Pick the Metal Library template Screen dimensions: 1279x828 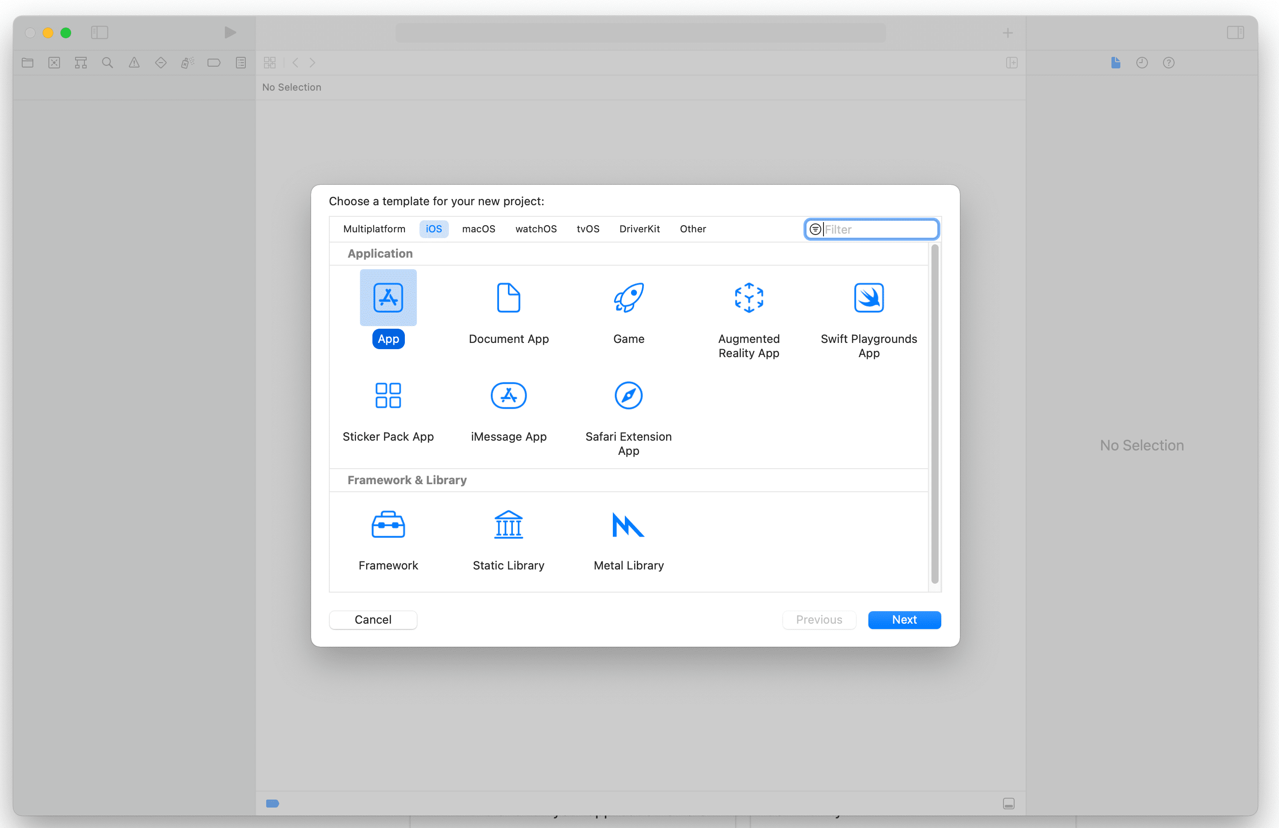(628, 525)
